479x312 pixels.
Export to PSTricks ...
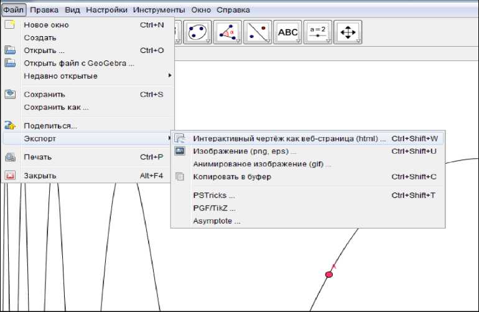tap(308, 195)
